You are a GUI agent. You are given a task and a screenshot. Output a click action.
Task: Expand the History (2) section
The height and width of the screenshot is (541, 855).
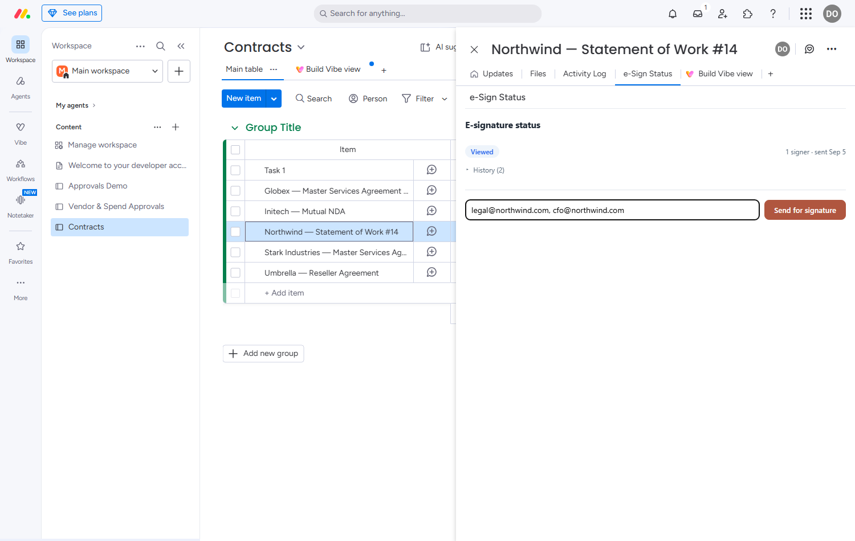pyautogui.click(x=485, y=170)
